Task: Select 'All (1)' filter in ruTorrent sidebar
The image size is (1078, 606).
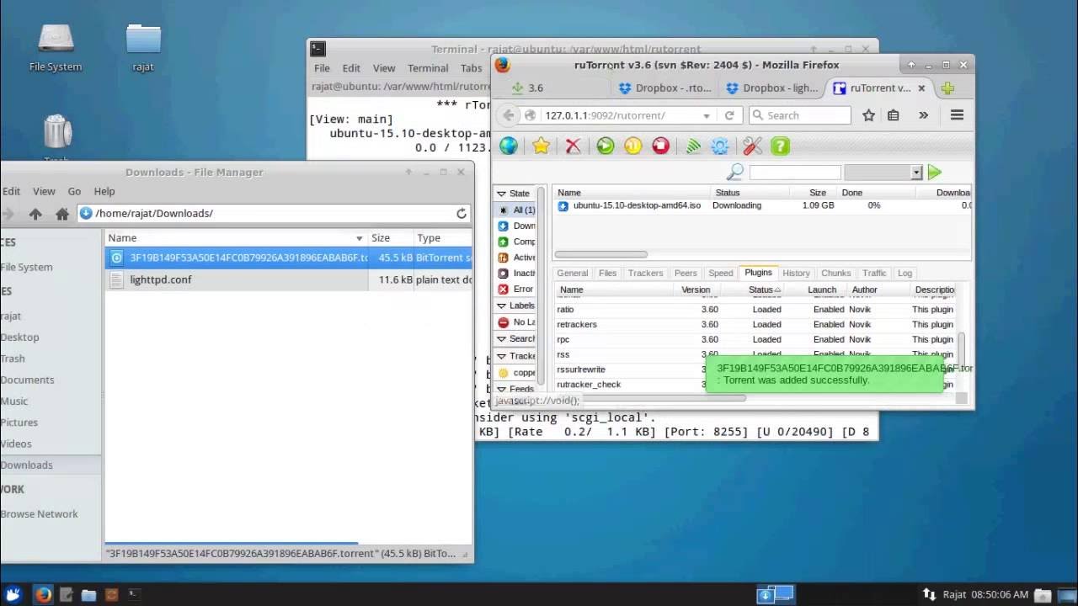Action: [517, 210]
